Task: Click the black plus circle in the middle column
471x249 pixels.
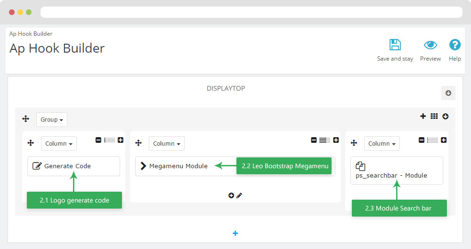Action: pos(231,195)
